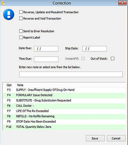Close the Correction dialog window
Image resolution: width=128 pixels, height=145 pixels.
(122, 3)
